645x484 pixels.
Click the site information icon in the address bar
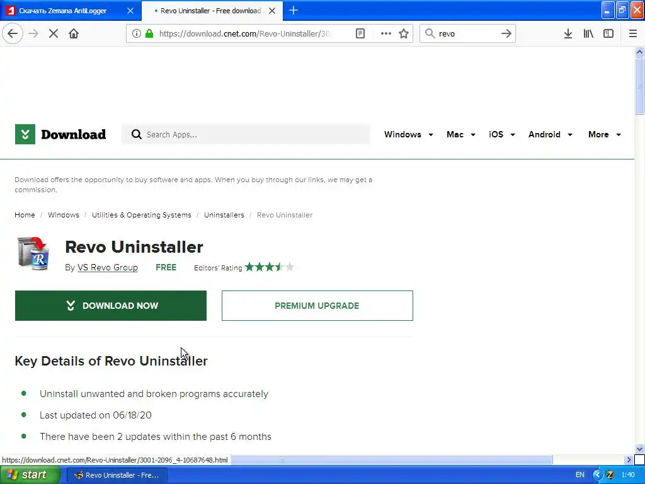click(x=136, y=33)
